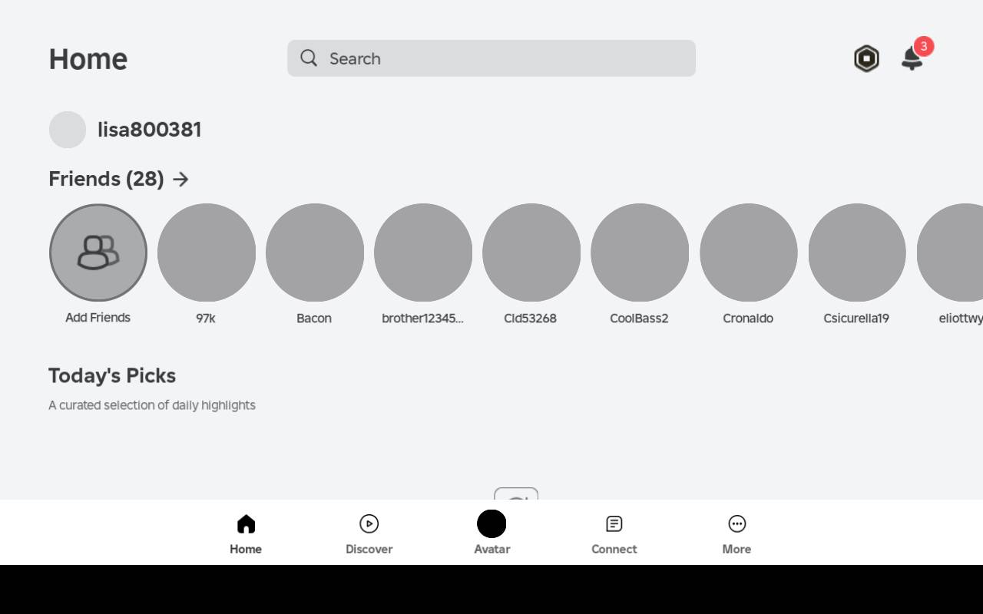Expand the Friends list with arrow

[x=181, y=180]
